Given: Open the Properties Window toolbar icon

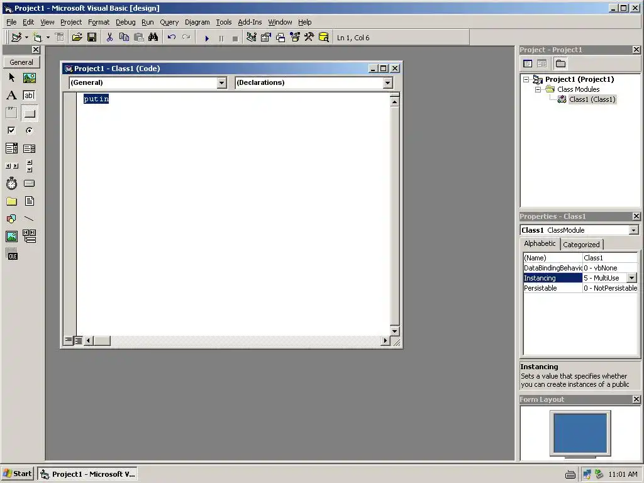Looking at the screenshot, I should point(266,38).
